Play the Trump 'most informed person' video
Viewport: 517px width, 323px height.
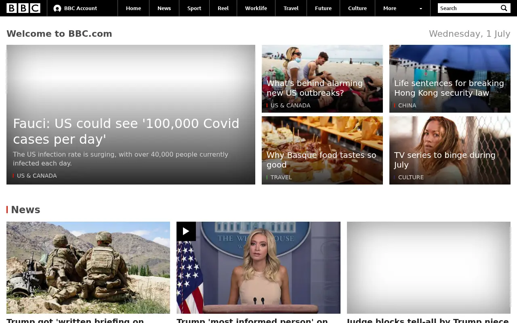click(x=186, y=231)
